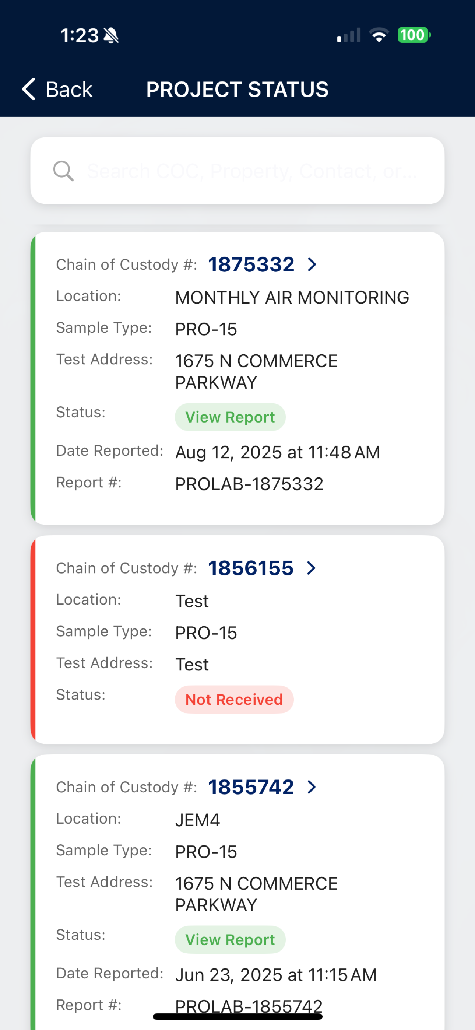This screenshot has height=1030, width=475.
Task: Tap the Not Received status badge
Action: [x=234, y=699]
